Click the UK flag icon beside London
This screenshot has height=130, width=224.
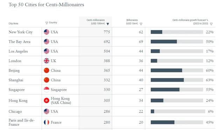point(47,61)
